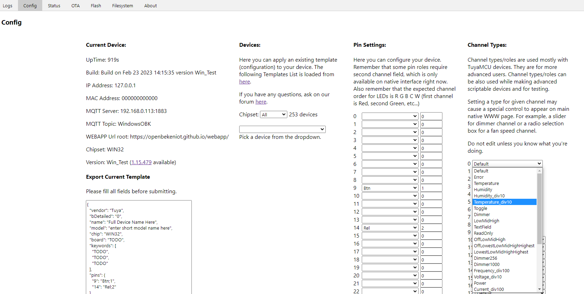This screenshot has width=584, height=294.
Task: Click pin 21 channel number field
Action: click(x=431, y=284)
